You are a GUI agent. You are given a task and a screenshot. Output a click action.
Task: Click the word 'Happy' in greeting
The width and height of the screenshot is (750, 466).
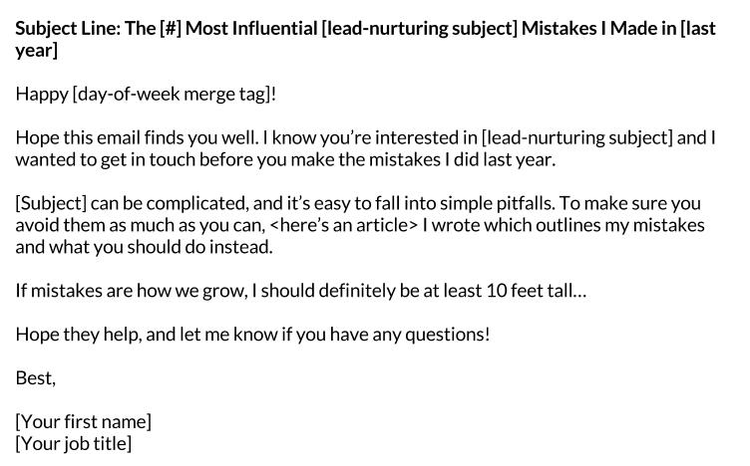coord(42,94)
